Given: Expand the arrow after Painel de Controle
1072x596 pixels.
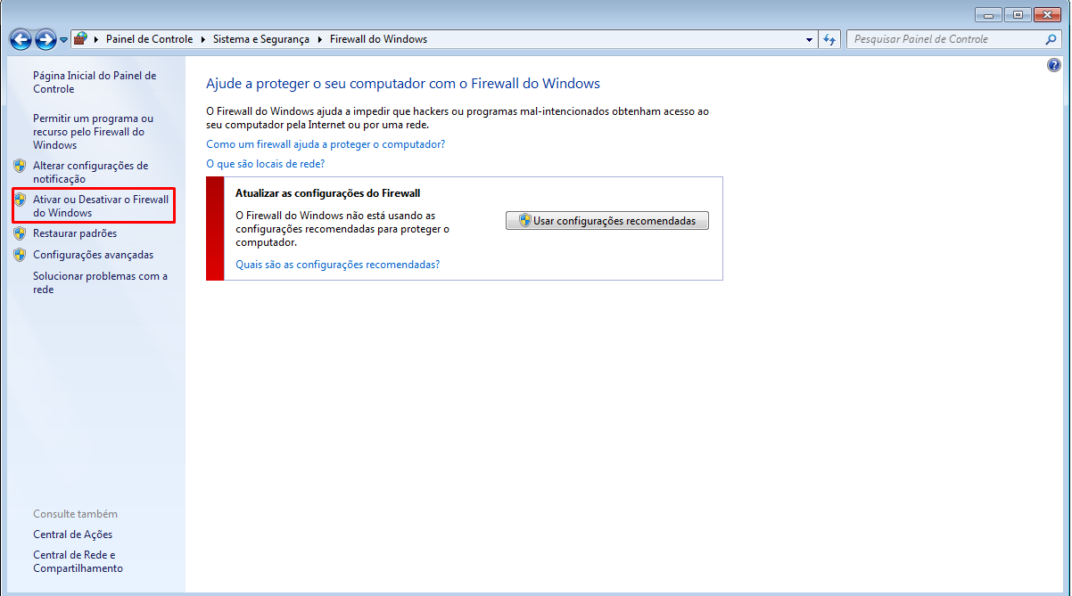Looking at the screenshot, I should pyautogui.click(x=203, y=39).
